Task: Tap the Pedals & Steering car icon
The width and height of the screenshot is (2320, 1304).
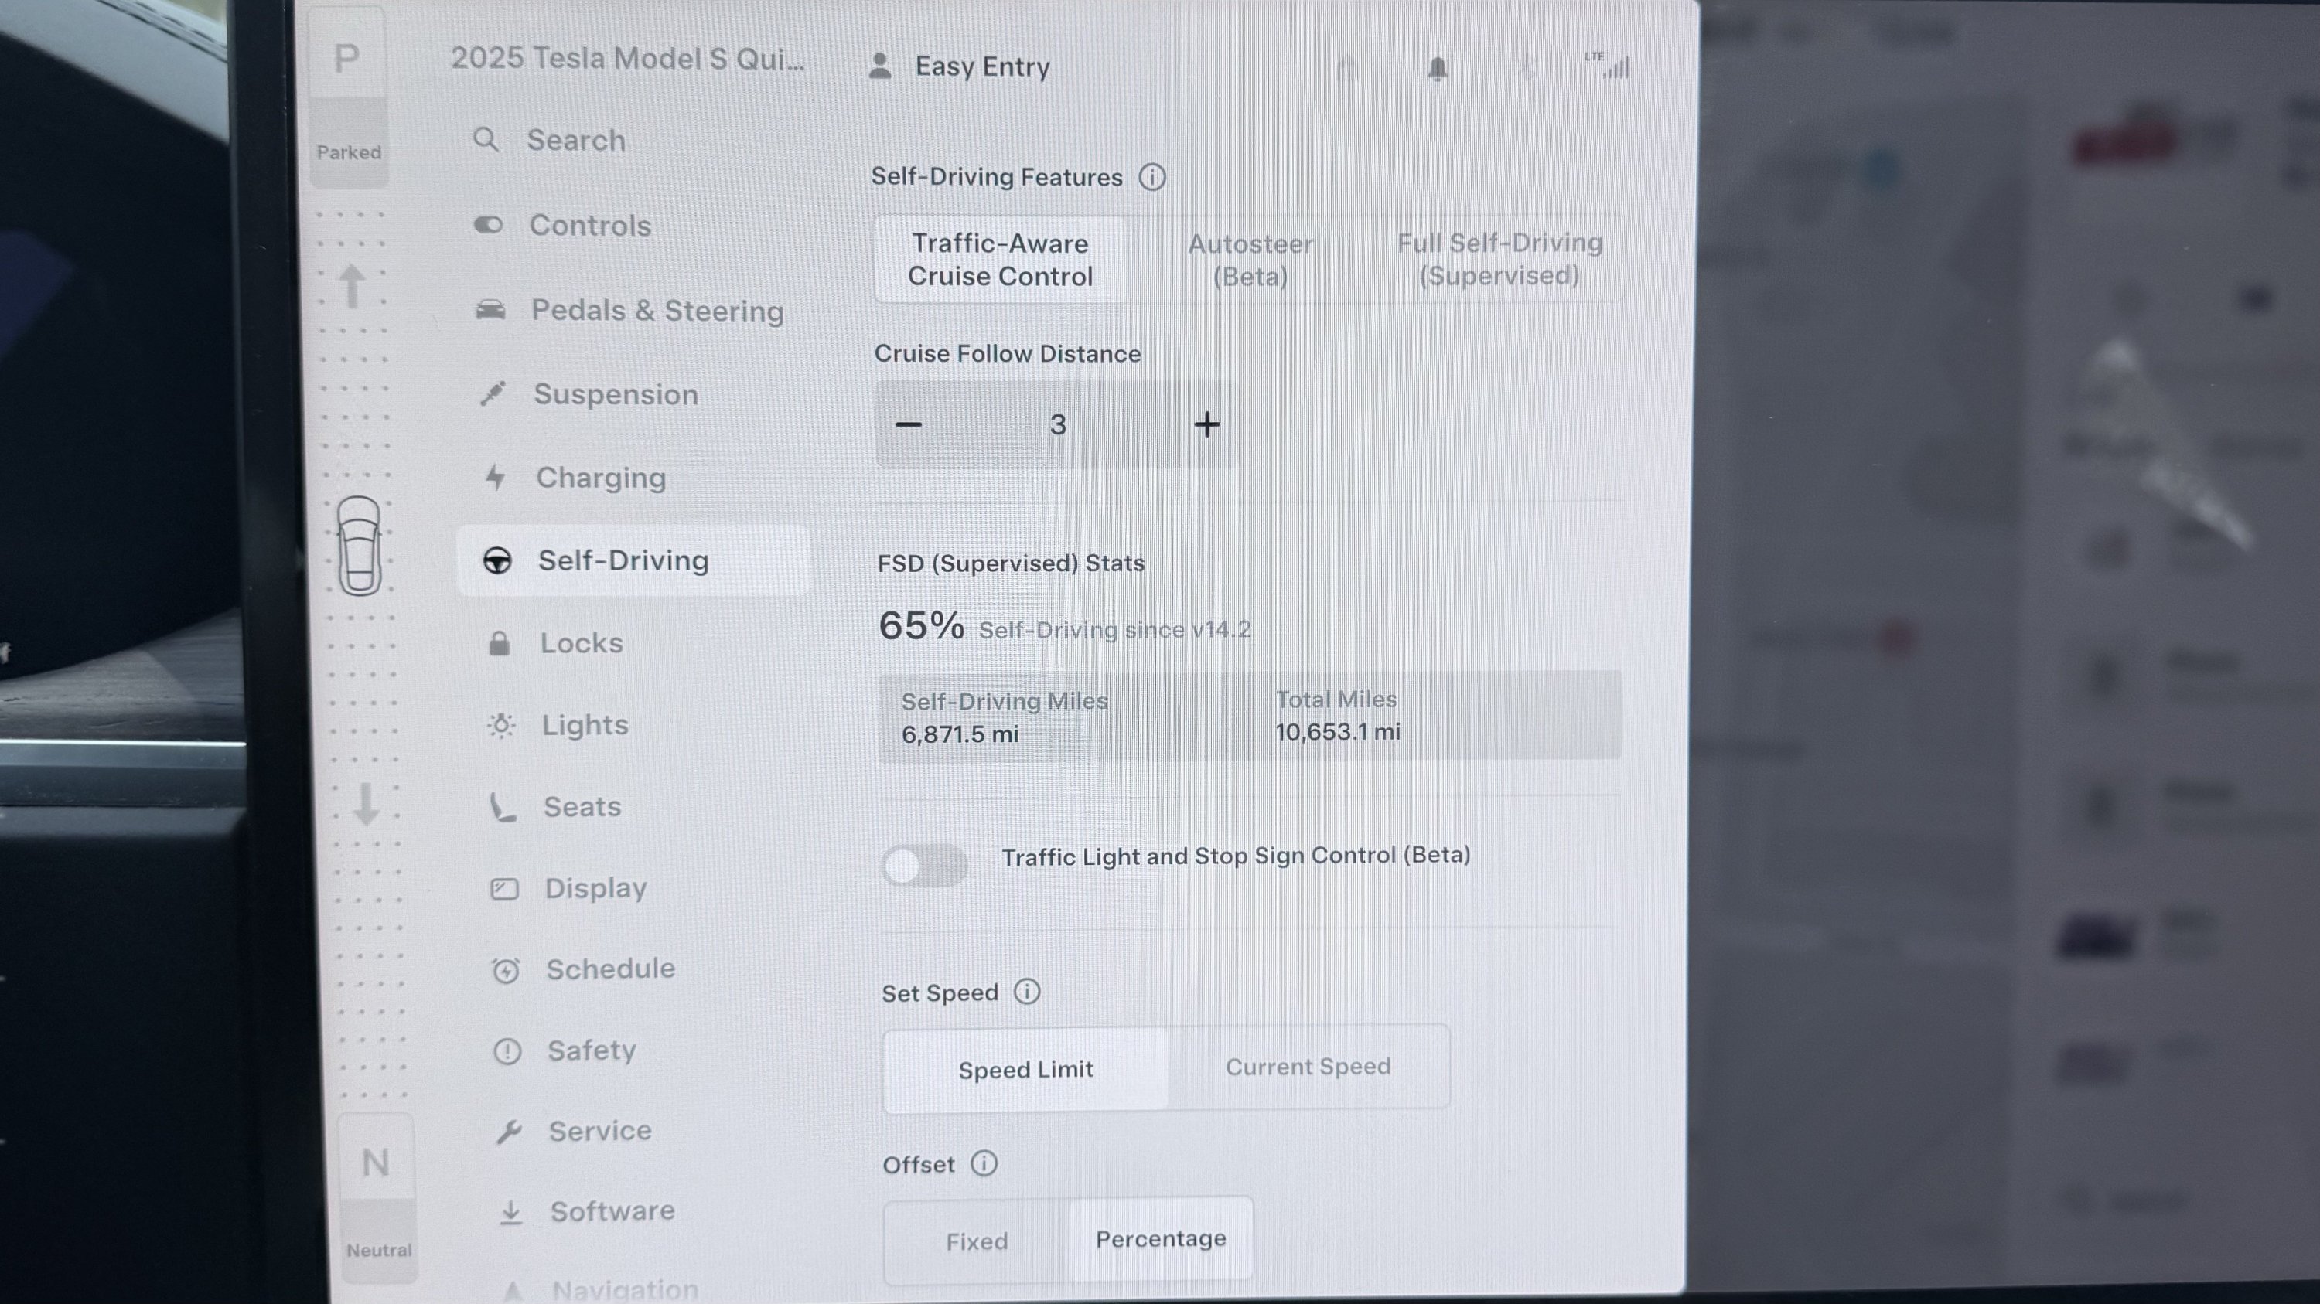Action: click(x=491, y=311)
